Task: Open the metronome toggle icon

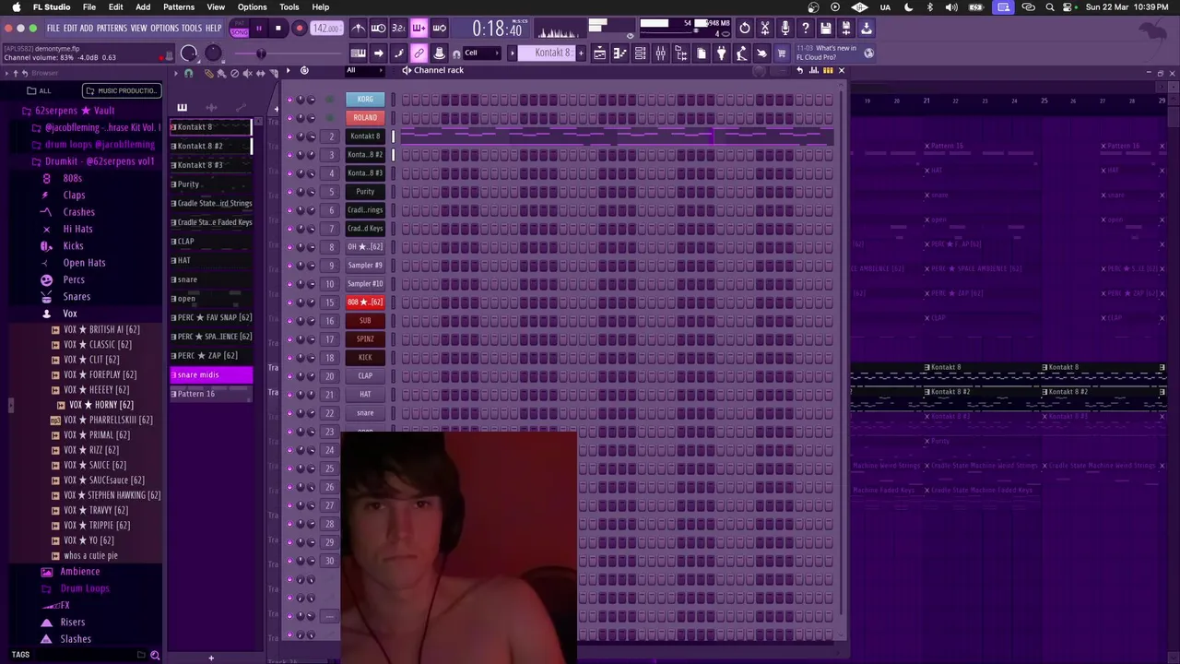Action: pyautogui.click(x=359, y=28)
